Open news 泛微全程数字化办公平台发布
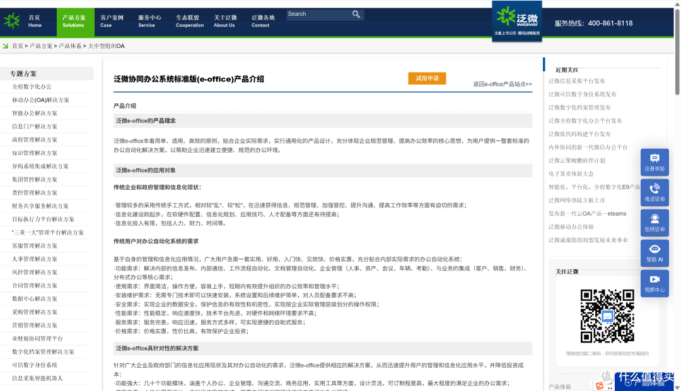This screenshot has width=681, height=391. [x=585, y=121]
